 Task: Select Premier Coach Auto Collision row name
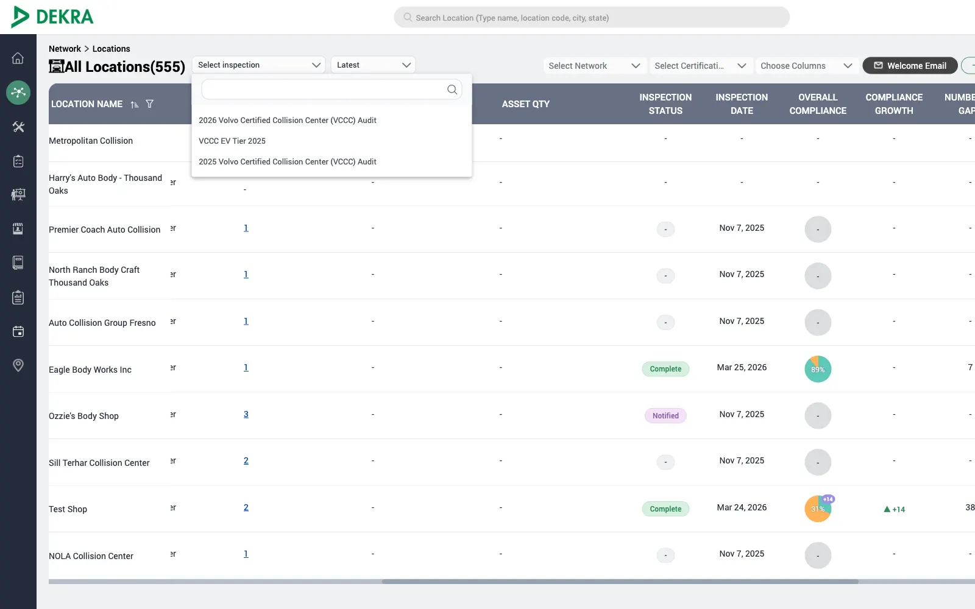(x=105, y=230)
